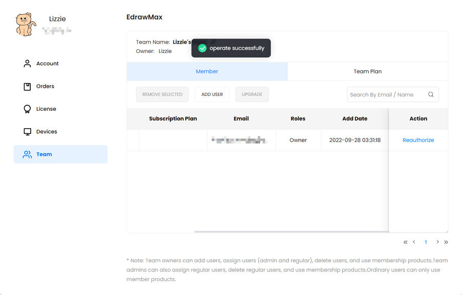462x295 pixels.
Task: Click the Team people icon
Action: [x=27, y=154]
